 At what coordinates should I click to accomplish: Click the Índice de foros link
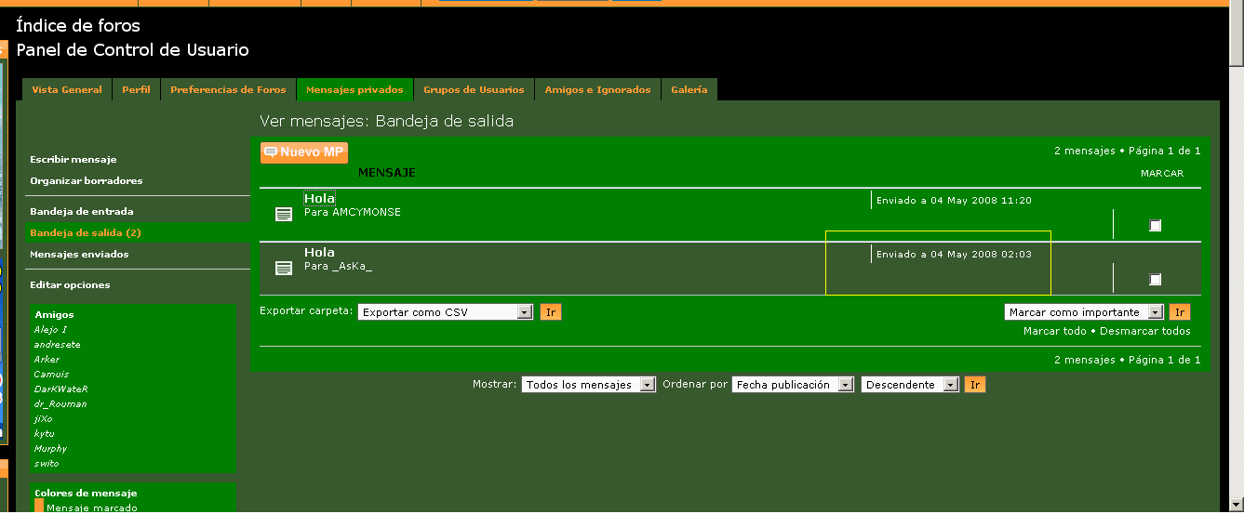coord(78,26)
